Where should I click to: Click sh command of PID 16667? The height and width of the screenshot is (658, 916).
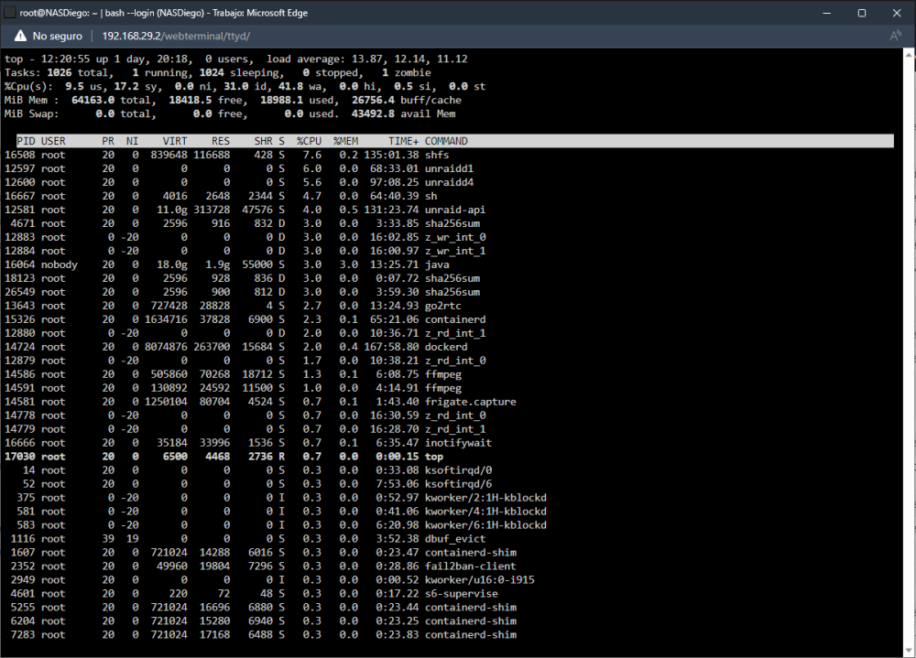431,196
